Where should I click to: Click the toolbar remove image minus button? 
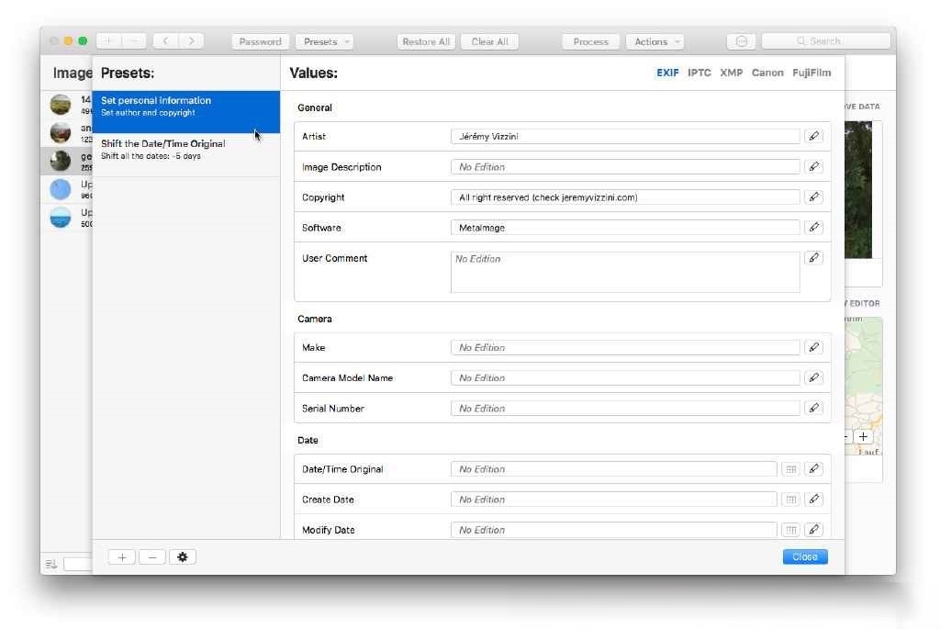click(134, 40)
